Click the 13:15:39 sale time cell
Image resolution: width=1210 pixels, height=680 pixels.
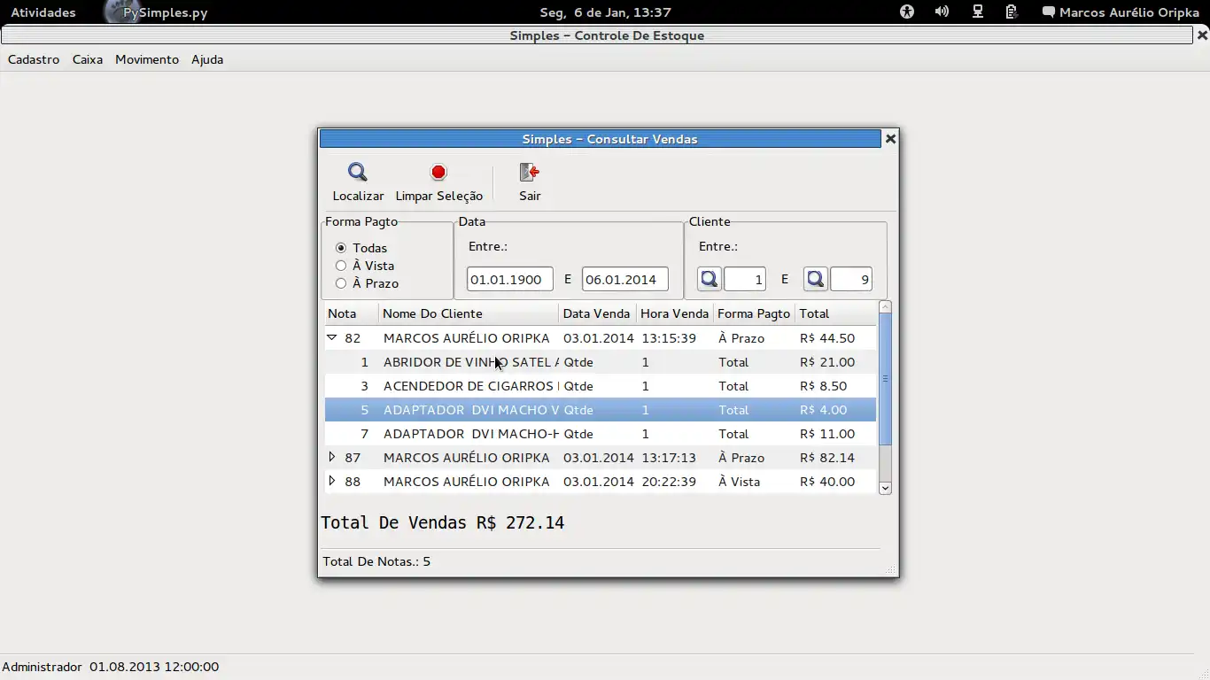[x=669, y=338]
